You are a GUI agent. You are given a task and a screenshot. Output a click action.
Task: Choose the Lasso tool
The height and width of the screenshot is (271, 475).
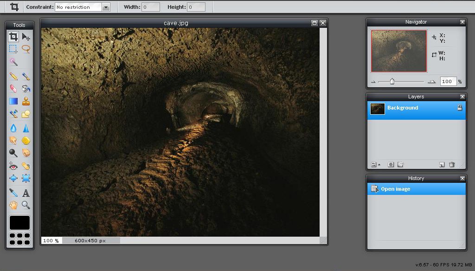[x=26, y=49]
